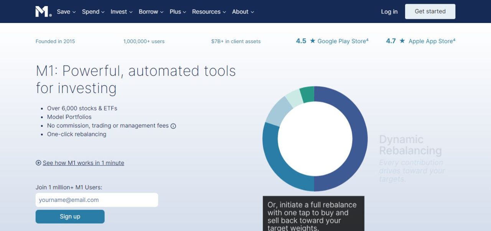The height and width of the screenshot is (231, 491).
Task: Click the star icon next to Google Play Store
Action: point(313,41)
